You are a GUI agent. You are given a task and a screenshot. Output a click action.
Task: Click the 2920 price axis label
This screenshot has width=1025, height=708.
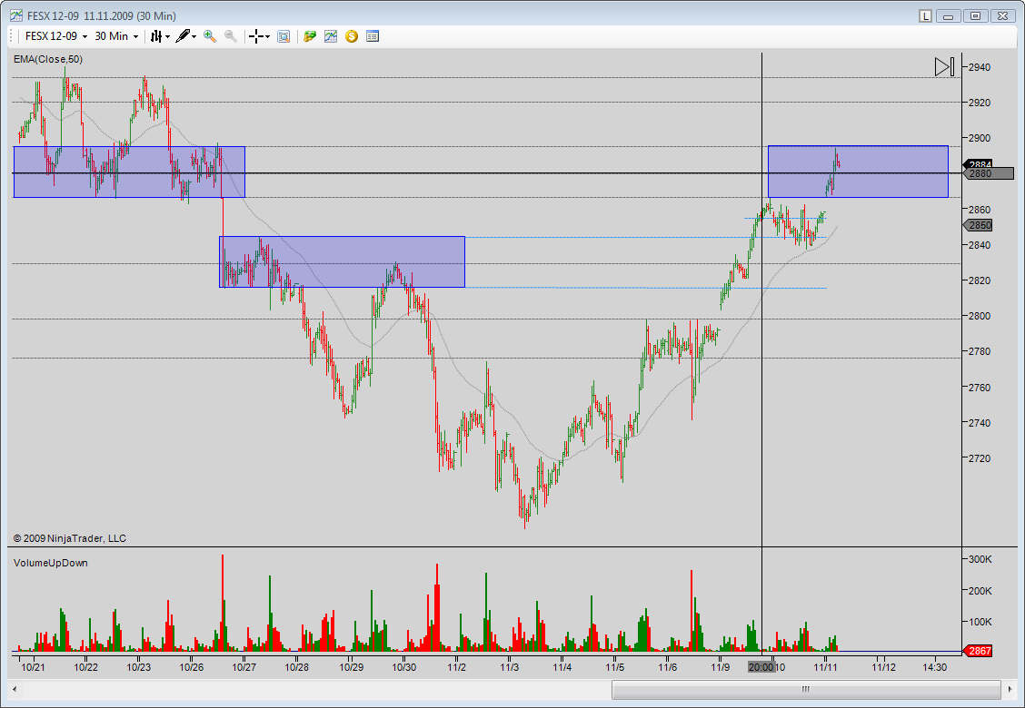[980, 103]
